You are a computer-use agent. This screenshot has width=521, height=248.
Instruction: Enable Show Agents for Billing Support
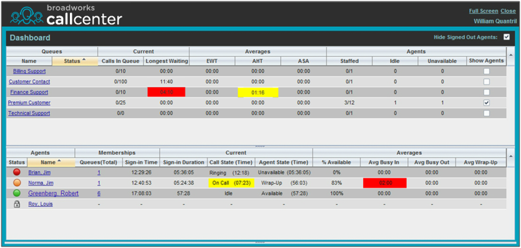[x=487, y=71]
